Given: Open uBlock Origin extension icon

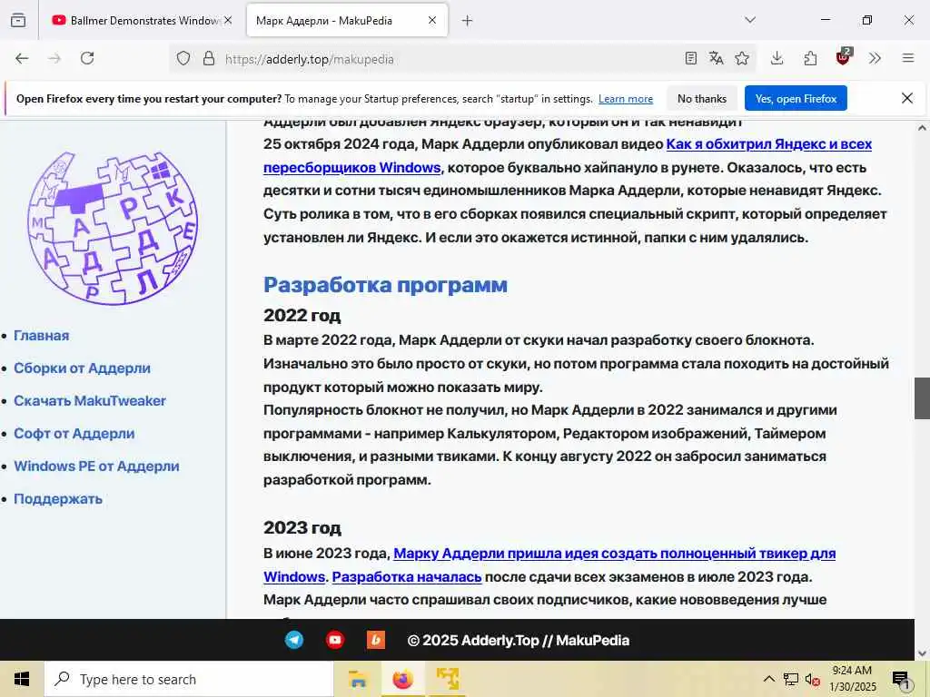Looking at the screenshot, I should coord(844,57).
